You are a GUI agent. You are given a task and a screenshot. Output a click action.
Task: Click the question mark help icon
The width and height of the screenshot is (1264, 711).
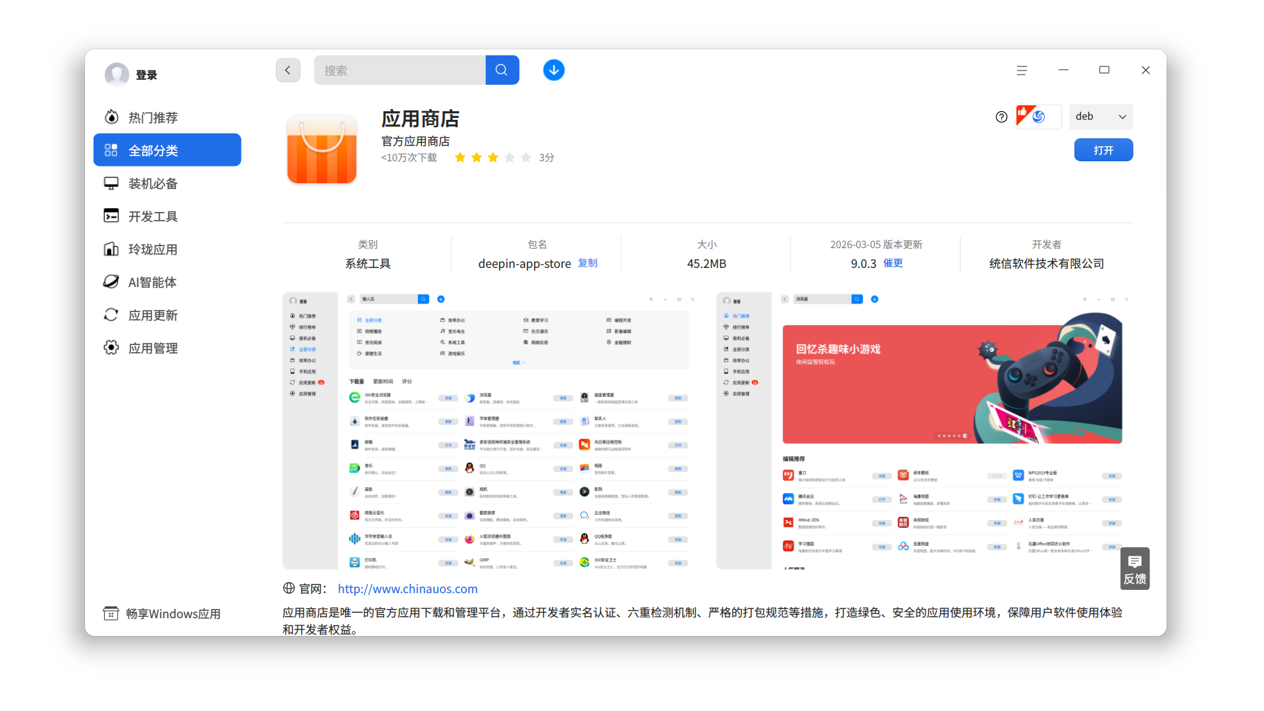(1001, 117)
